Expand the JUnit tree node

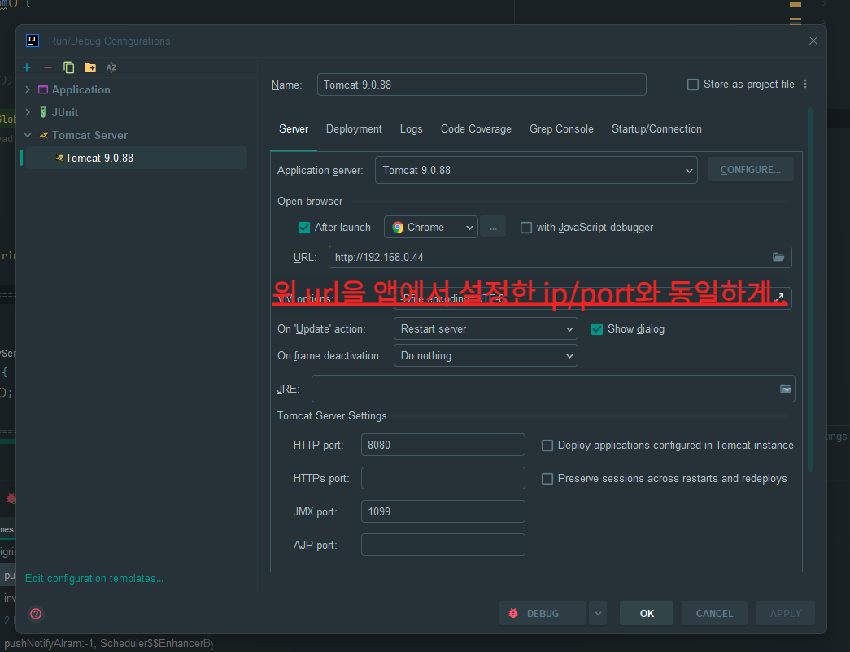coord(28,112)
